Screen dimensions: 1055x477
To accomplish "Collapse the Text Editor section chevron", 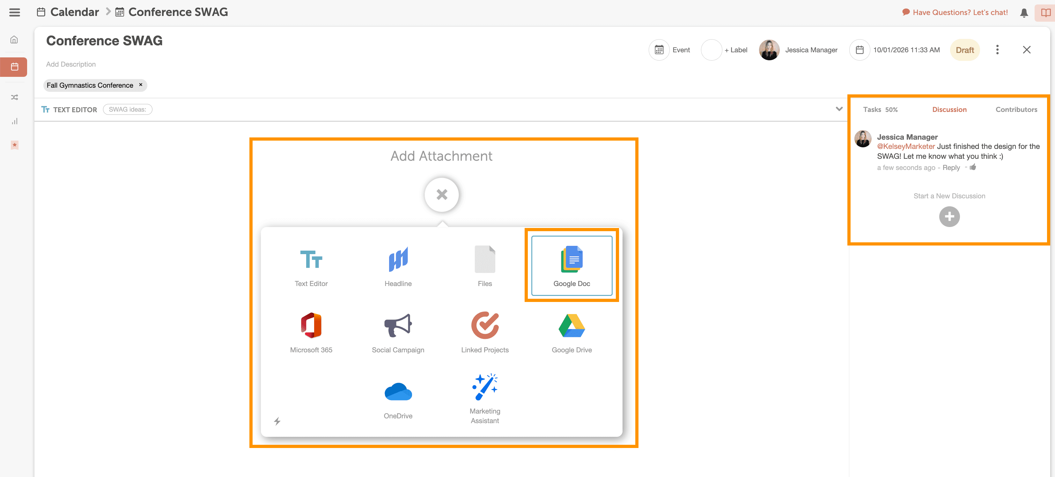I will click(x=839, y=109).
